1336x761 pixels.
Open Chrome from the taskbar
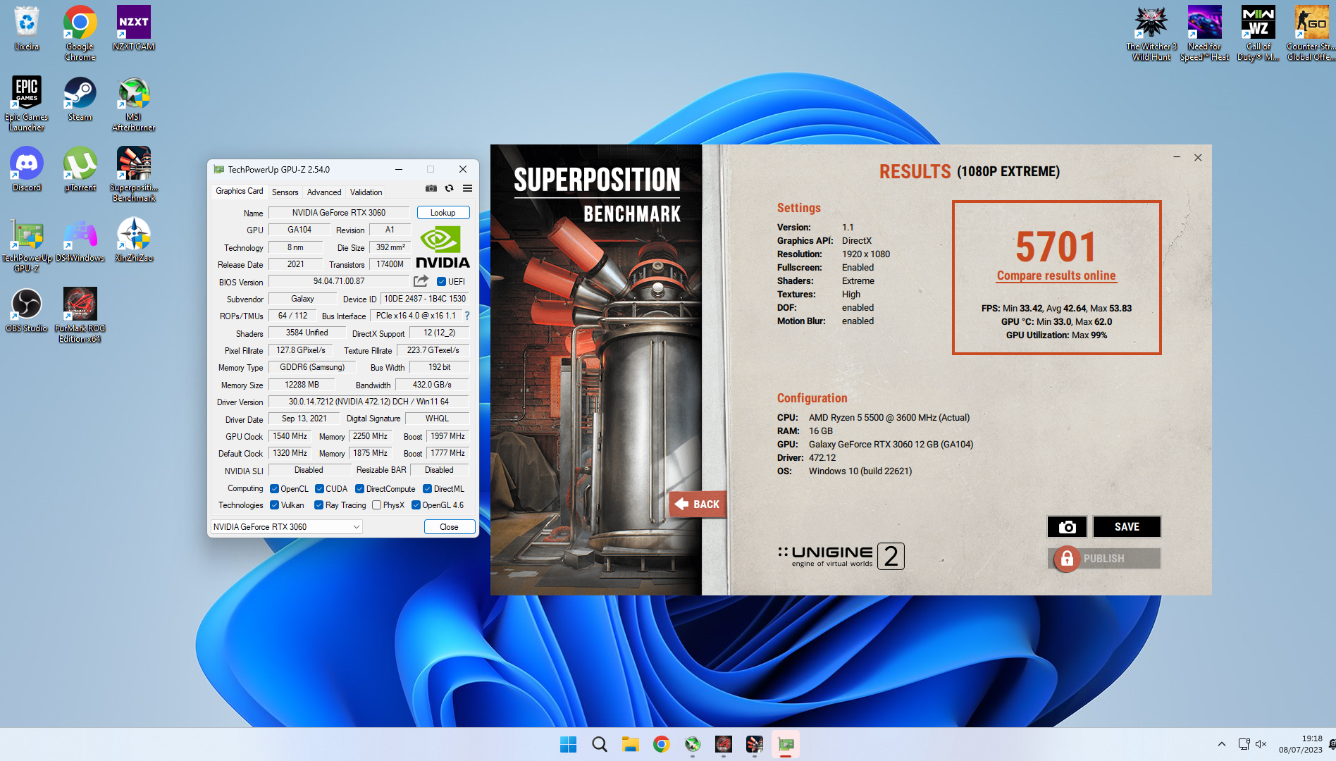pyautogui.click(x=661, y=744)
